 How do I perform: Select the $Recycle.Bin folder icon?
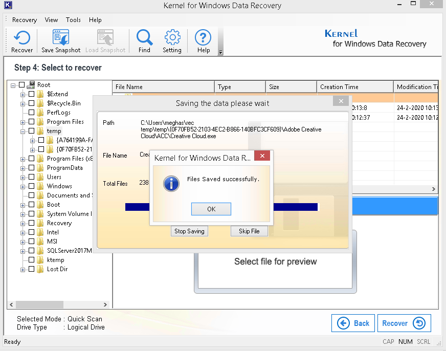coord(40,103)
